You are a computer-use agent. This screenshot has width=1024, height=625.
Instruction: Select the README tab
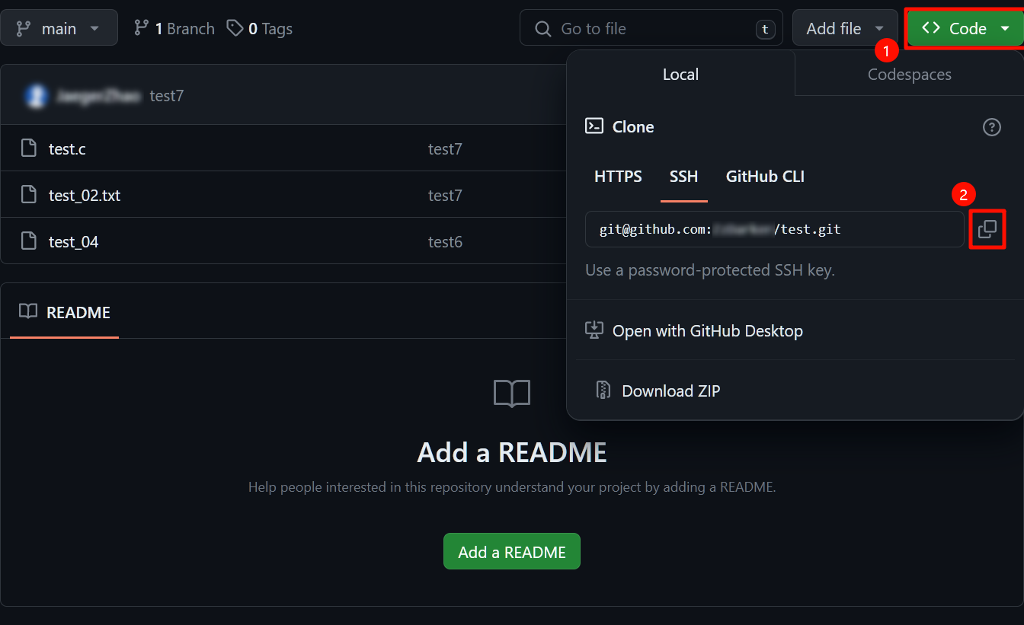(x=65, y=312)
